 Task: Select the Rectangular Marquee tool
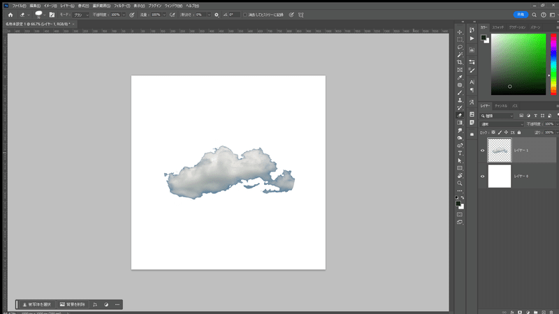tap(460, 40)
